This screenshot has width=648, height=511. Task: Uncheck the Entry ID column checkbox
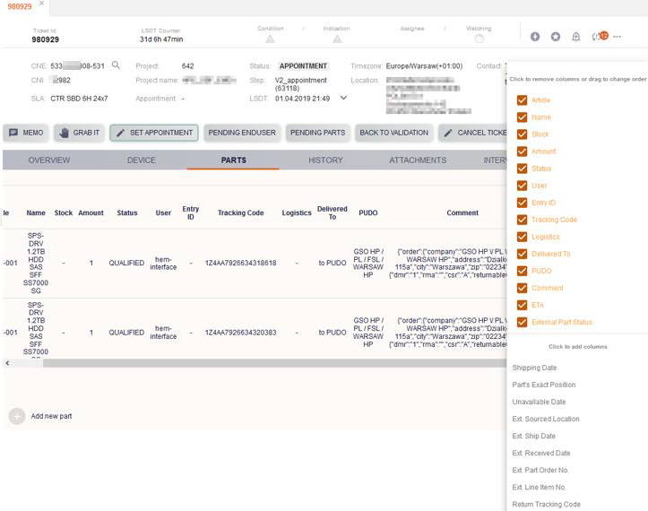click(522, 203)
